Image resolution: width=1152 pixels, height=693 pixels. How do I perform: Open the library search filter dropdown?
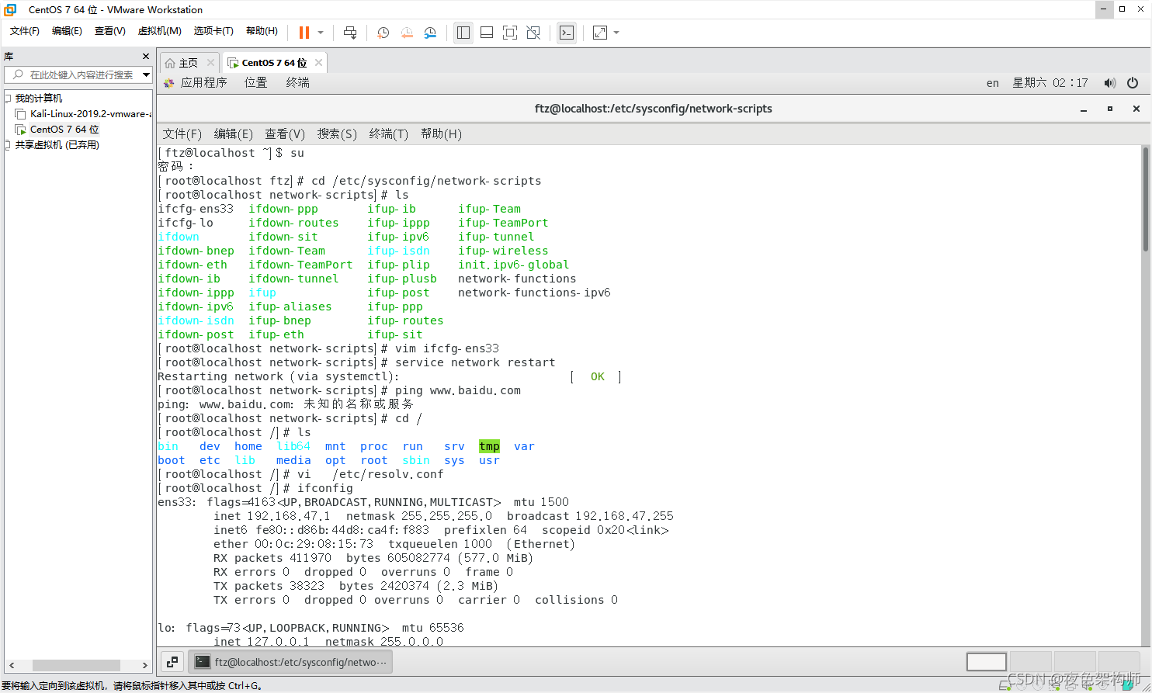click(146, 74)
